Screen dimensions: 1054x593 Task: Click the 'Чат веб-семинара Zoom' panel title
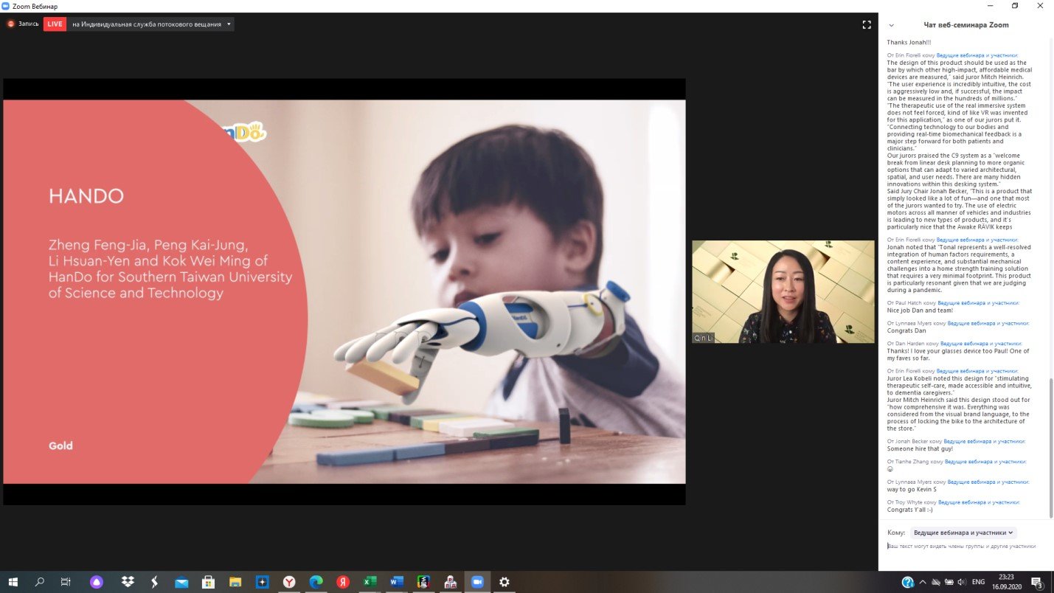(x=966, y=25)
